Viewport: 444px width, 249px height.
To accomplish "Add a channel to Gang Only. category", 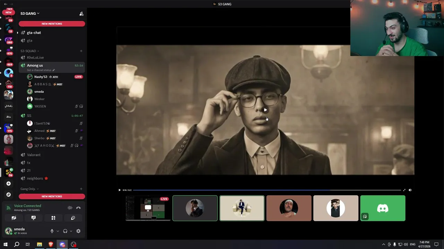I will pos(81,189).
